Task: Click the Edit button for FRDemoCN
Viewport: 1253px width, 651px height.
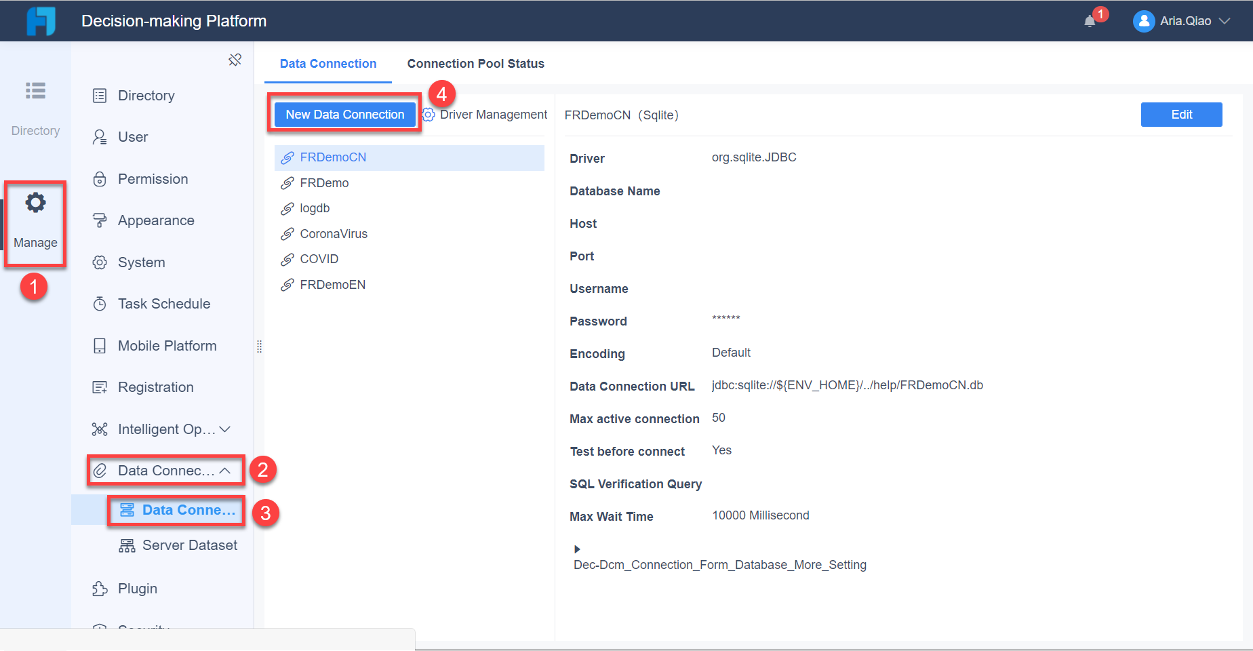Action: [x=1181, y=114]
